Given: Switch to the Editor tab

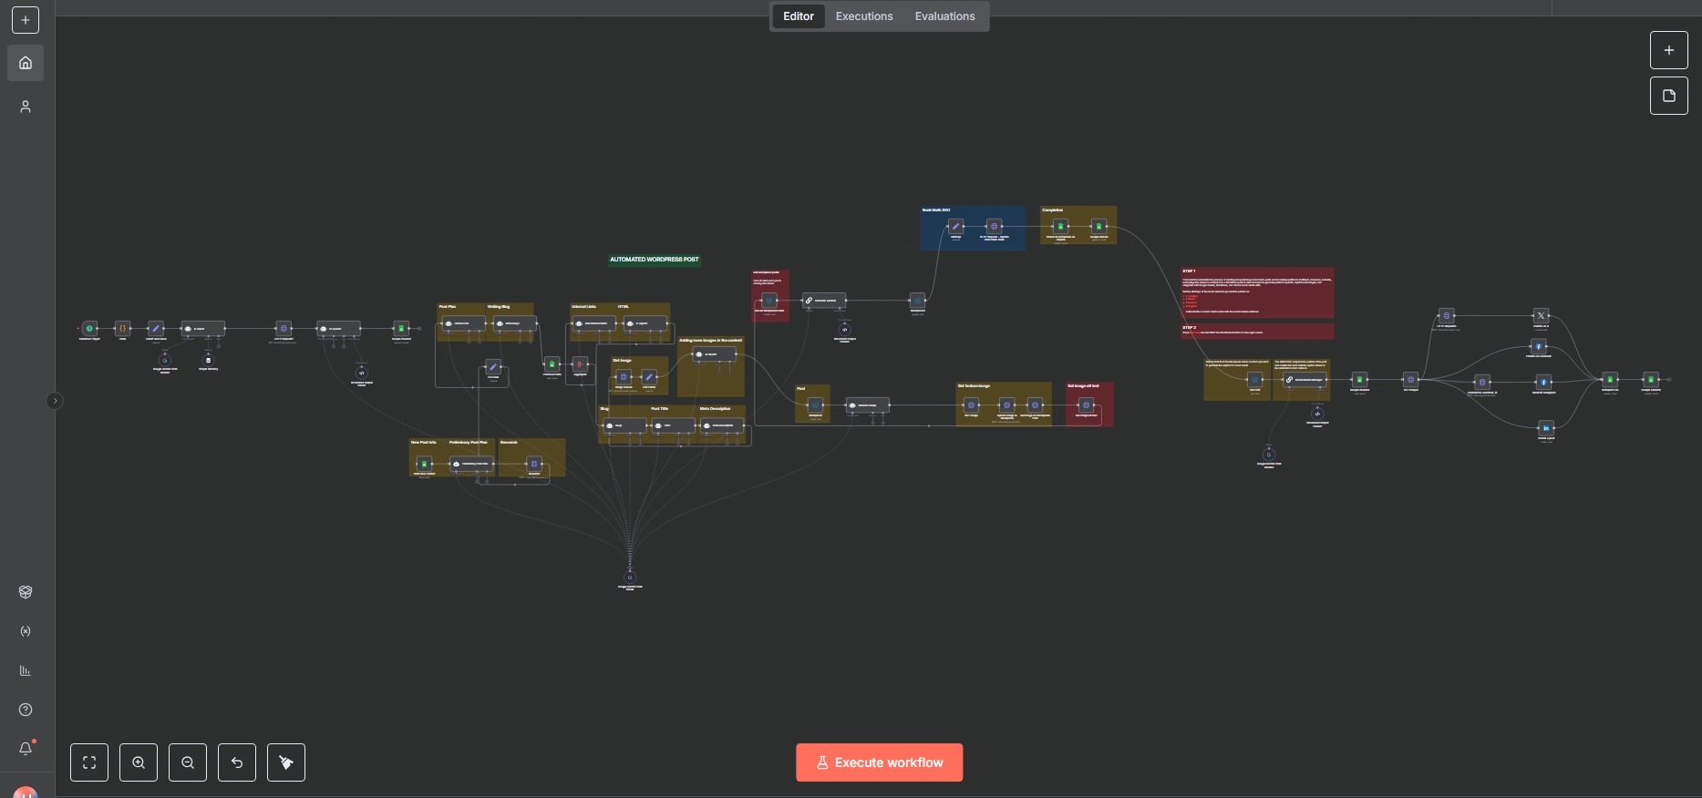Looking at the screenshot, I should click(799, 16).
